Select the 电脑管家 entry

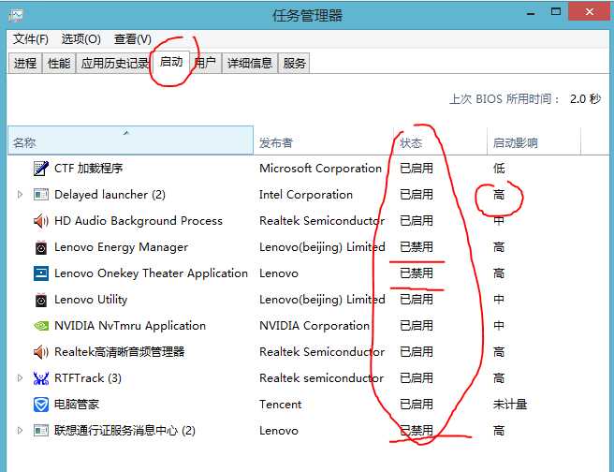[77, 405]
